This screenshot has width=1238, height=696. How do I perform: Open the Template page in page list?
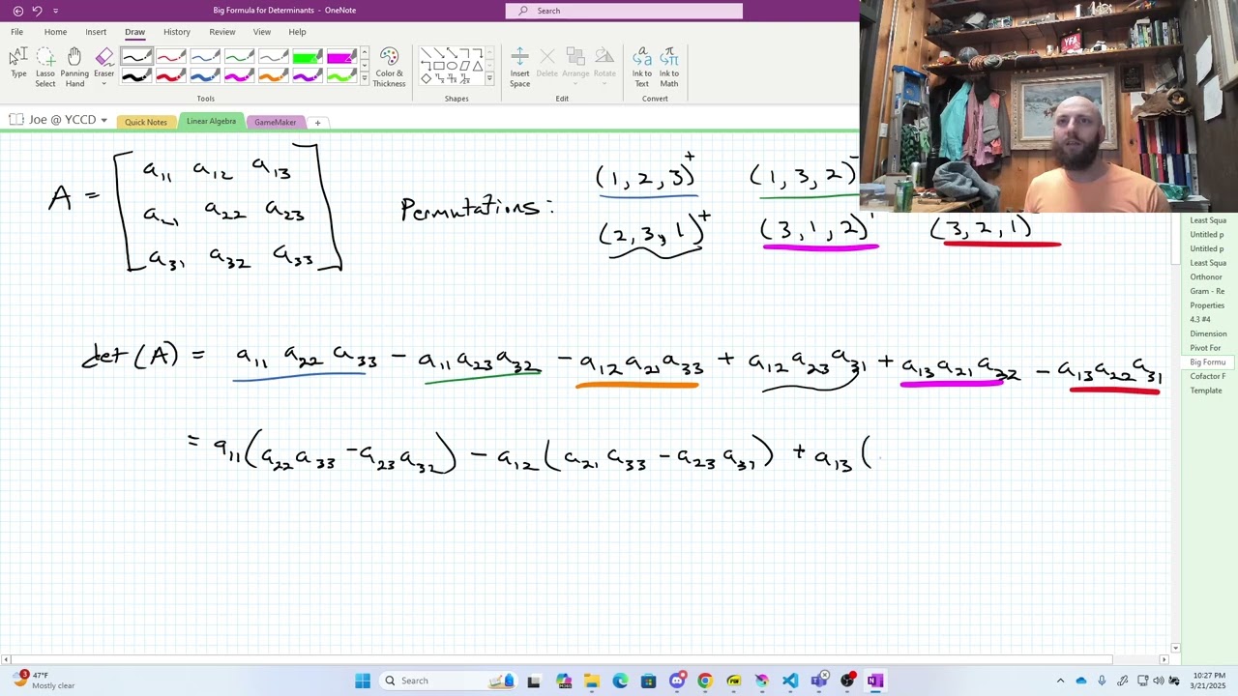1207,391
